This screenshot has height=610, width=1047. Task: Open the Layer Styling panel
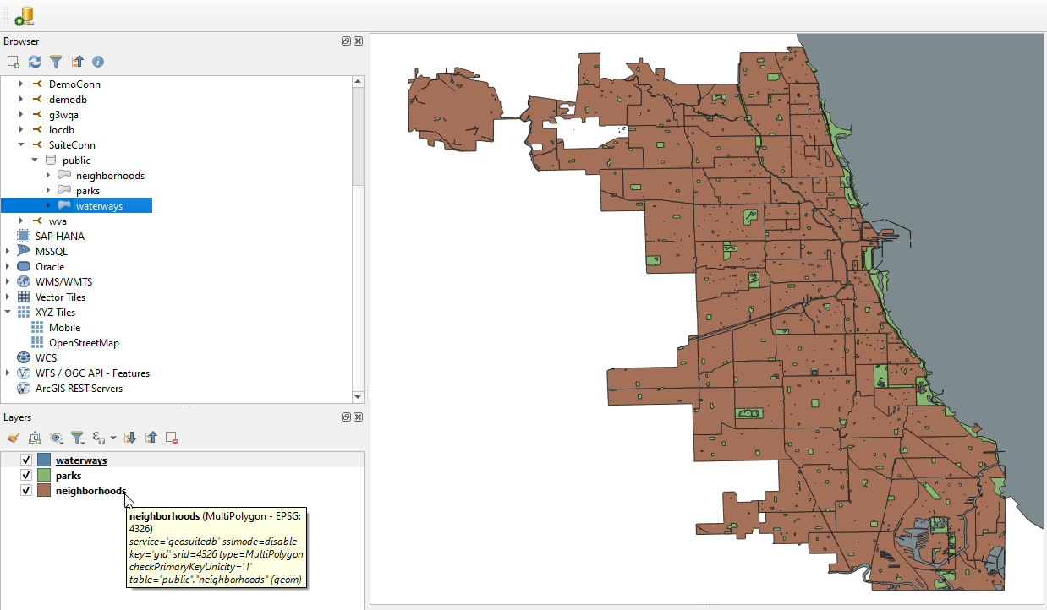[13, 437]
